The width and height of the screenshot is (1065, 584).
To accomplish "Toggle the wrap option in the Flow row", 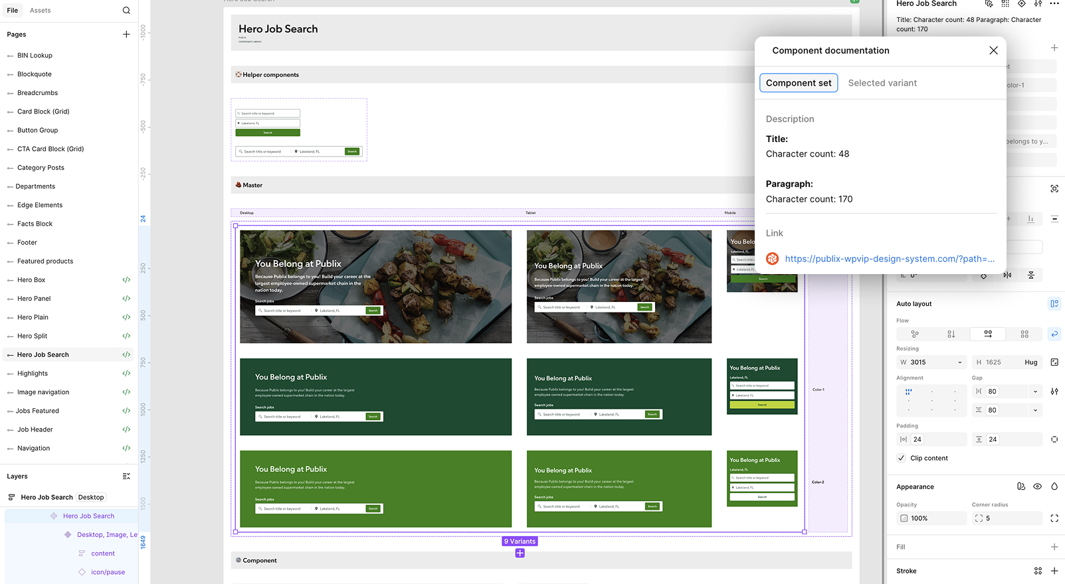I will tap(1054, 334).
